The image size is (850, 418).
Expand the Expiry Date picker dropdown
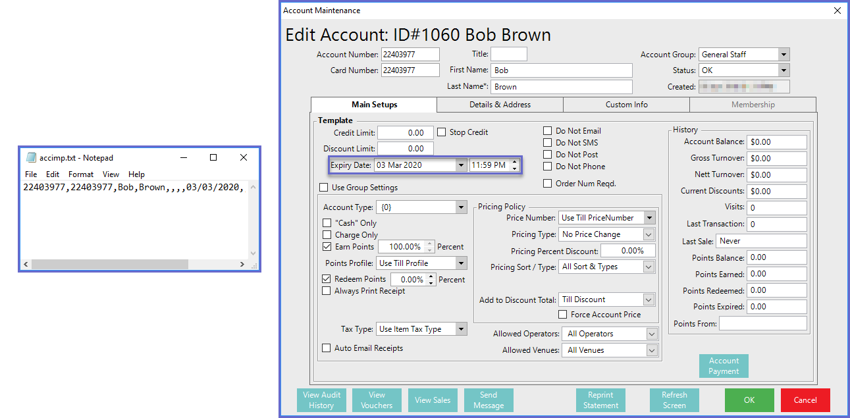click(x=460, y=166)
